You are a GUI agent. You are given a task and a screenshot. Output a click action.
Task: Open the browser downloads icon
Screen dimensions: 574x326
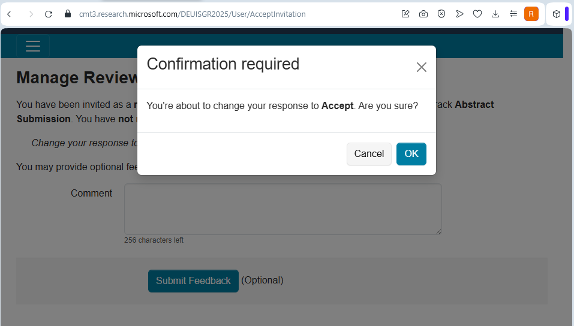pyautogui.click(x=495, y=14)
